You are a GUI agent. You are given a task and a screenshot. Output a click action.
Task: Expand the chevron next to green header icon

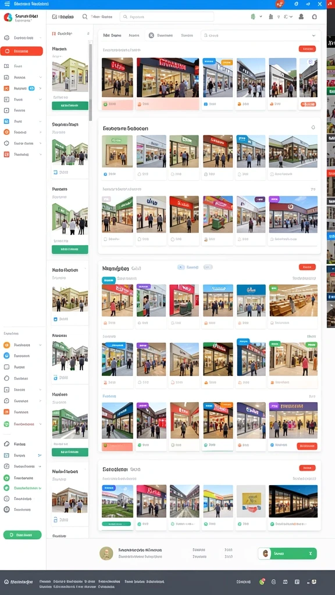tap(261, 17)
